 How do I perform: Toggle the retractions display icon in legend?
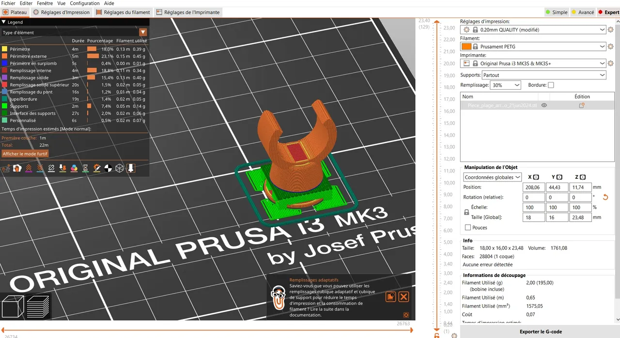point(29,168)
